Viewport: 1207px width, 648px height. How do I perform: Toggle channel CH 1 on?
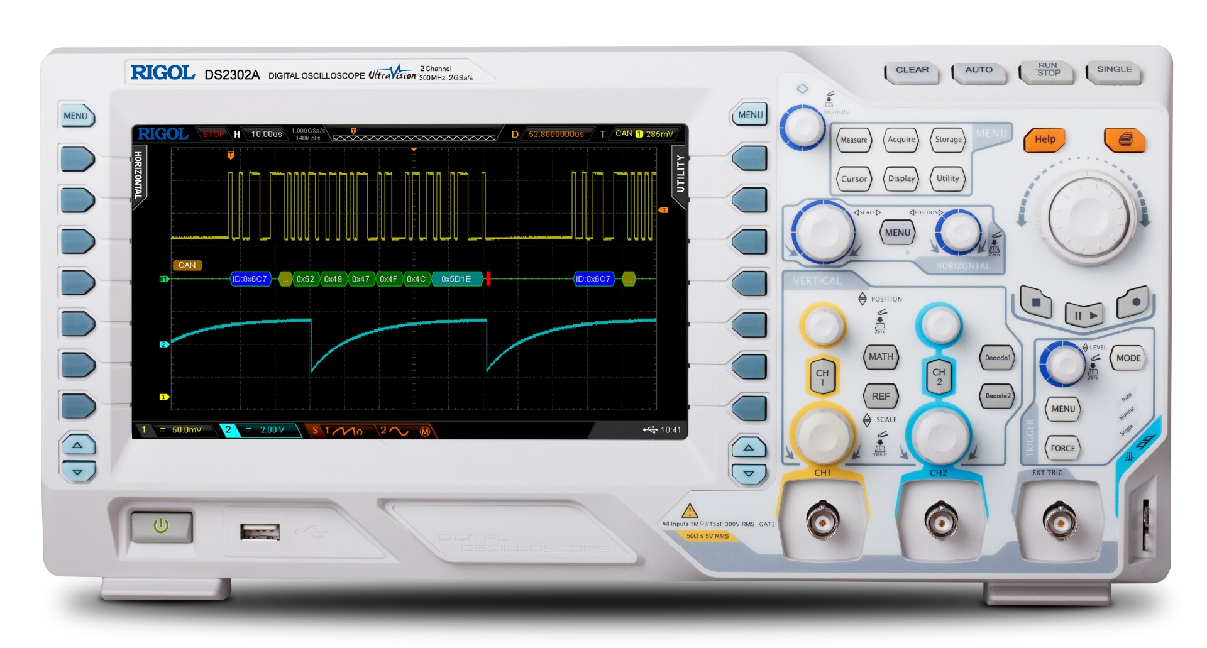(822, 377)
